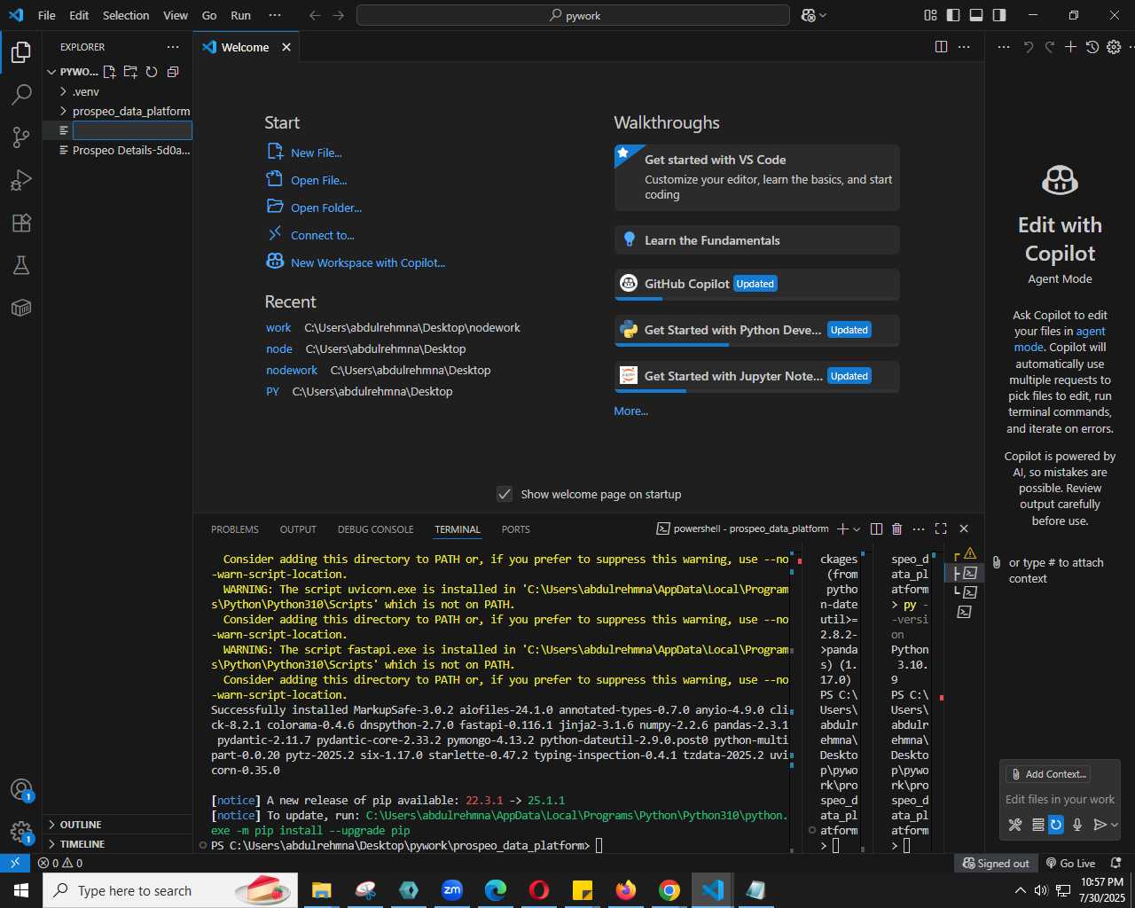Click the Customize Layout icon in title bar
The width and height of the screenshot is (1135, 908).
pos(930,15)
